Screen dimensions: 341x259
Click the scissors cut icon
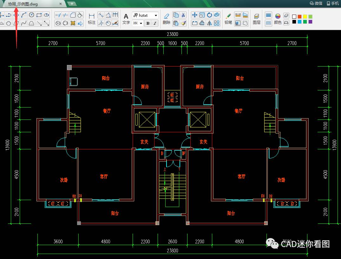[x=183, y=15]
